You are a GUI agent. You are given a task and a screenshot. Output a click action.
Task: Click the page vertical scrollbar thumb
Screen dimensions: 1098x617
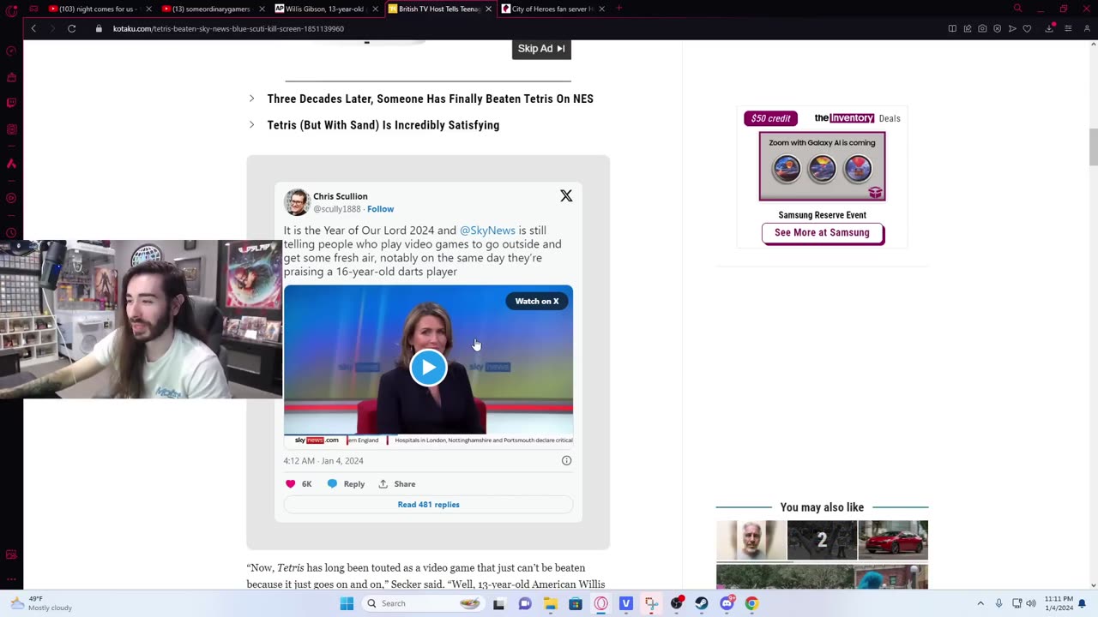pyautogui.click(x=1093, y=147)
